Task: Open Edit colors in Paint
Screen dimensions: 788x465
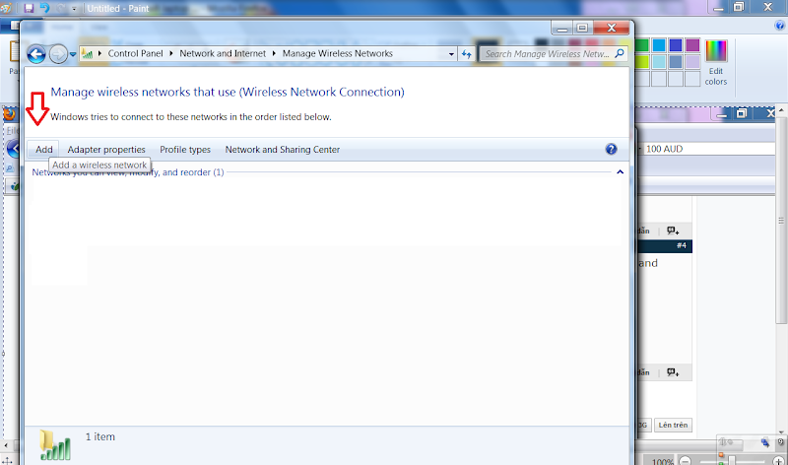Action: 716,63
